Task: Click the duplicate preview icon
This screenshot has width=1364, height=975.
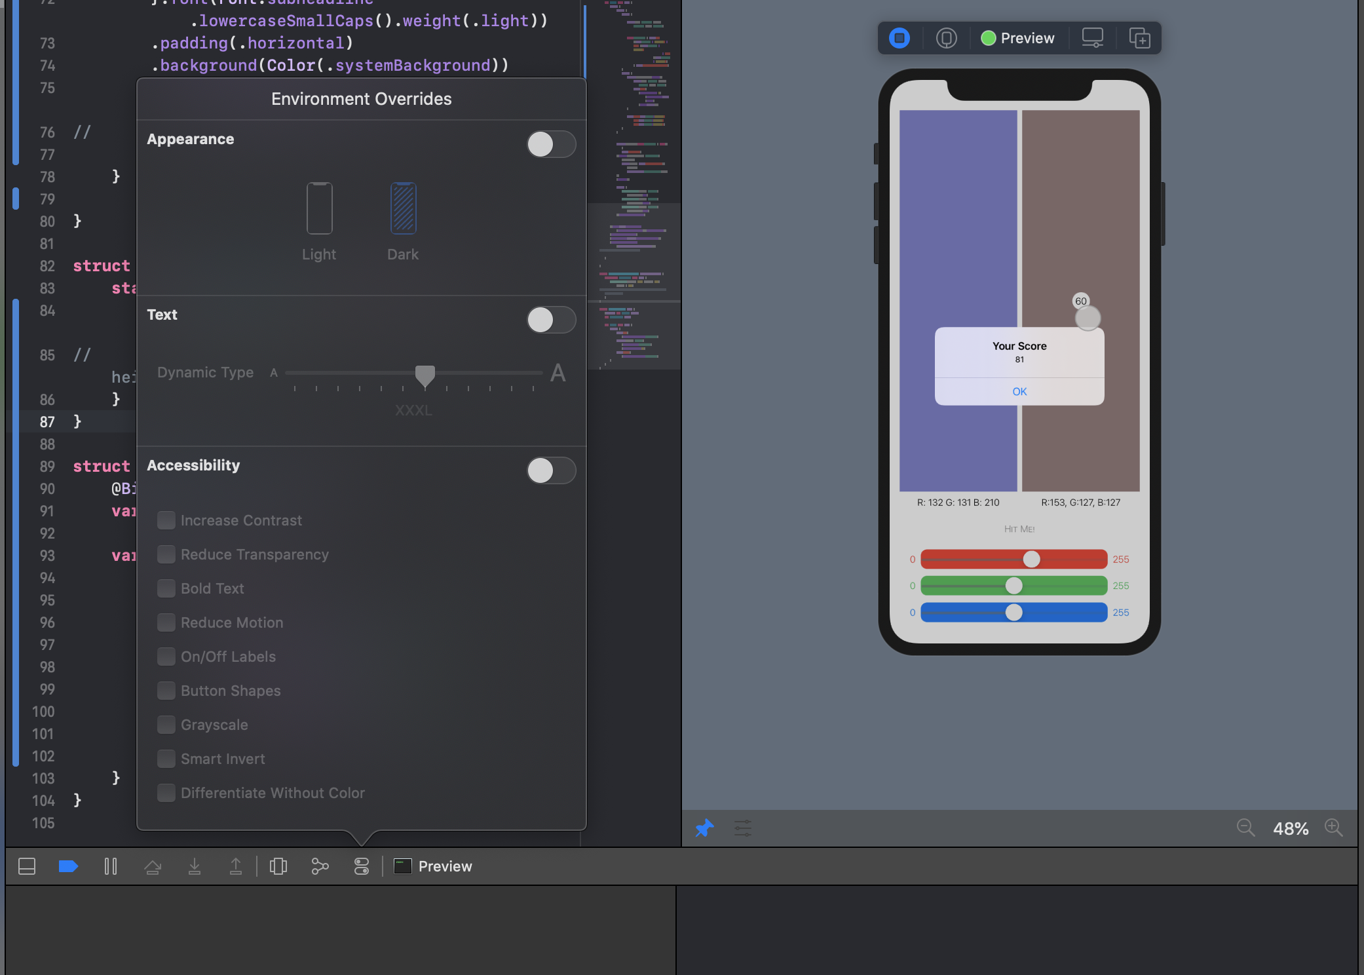Action: tap(1139, 38)
